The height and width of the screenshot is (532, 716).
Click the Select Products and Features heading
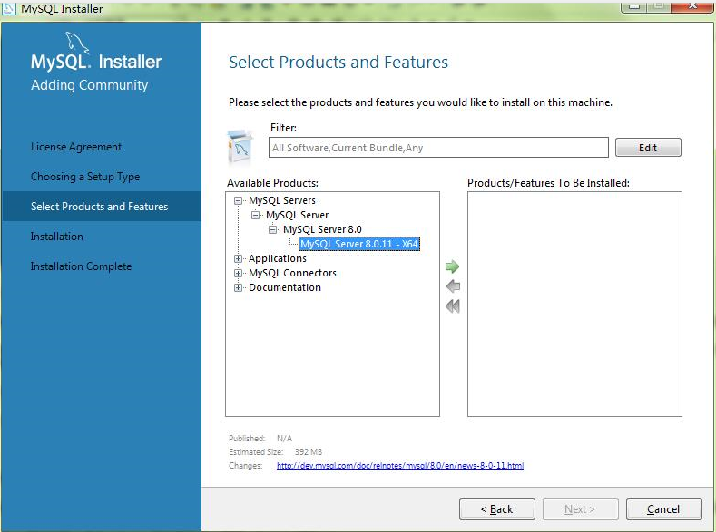point(338,62)
